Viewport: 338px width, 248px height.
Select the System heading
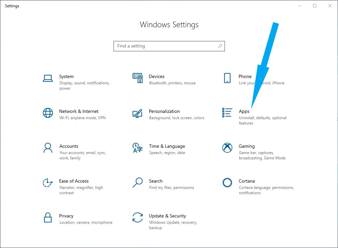(x=66, y=76)
